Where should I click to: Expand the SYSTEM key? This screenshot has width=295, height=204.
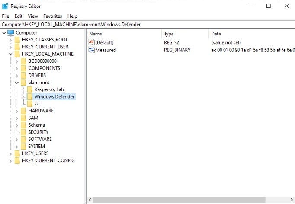click(x=17, y=147)
